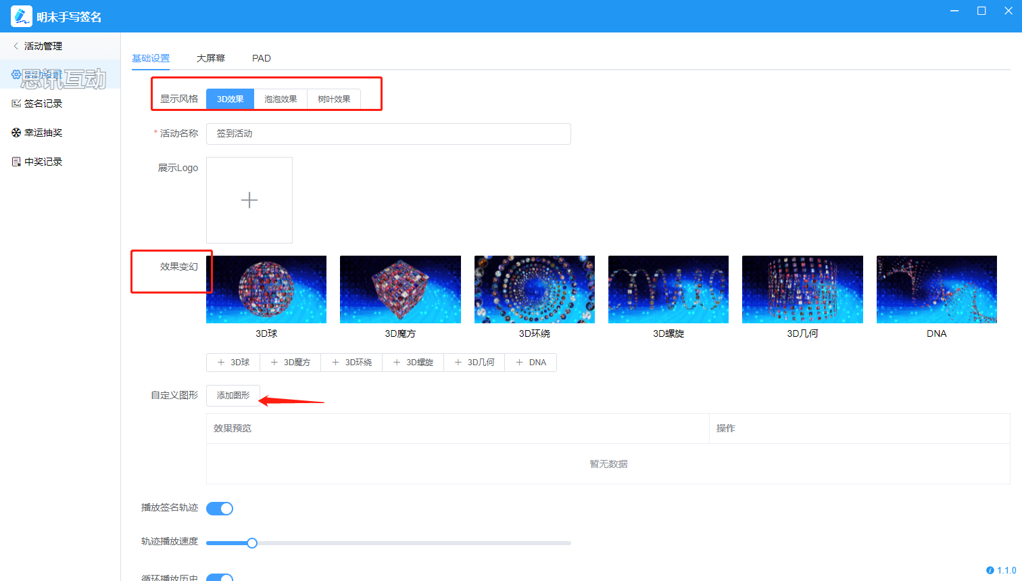Toggle the 循环播放历史 switch
1022x581 pixels.
tap(220, 578)
